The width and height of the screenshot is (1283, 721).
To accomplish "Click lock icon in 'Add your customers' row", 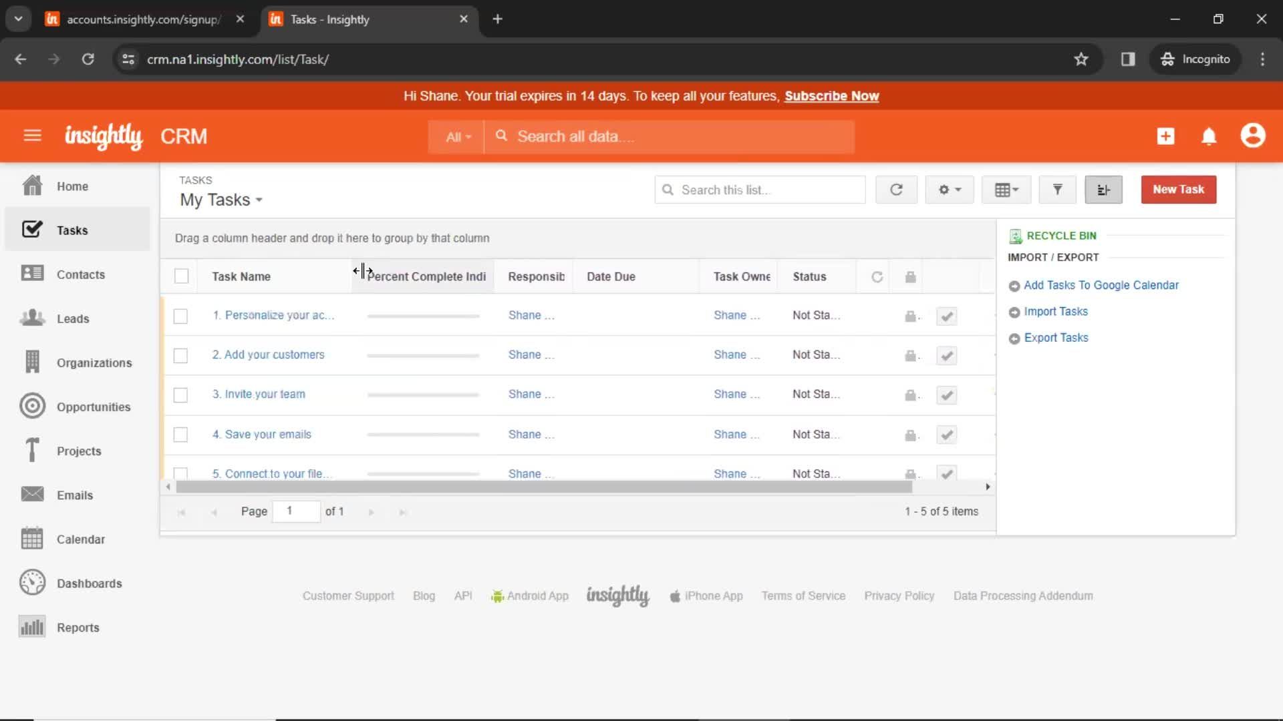I will pos(910,355).
